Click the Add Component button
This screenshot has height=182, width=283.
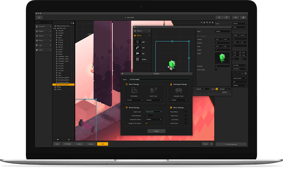(231, 144)
